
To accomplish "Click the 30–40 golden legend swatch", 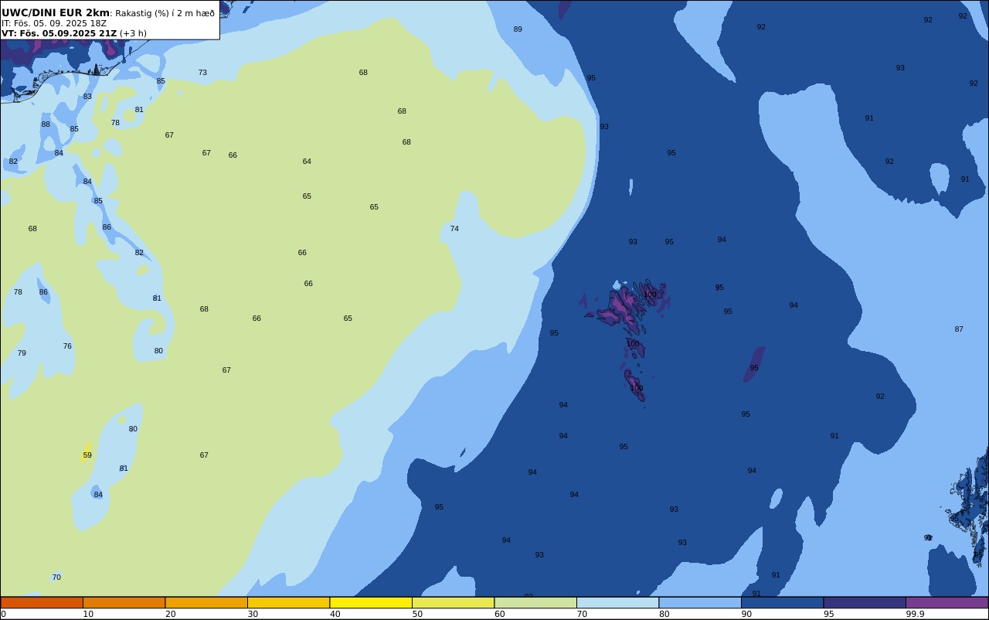I will coord(288,602).
